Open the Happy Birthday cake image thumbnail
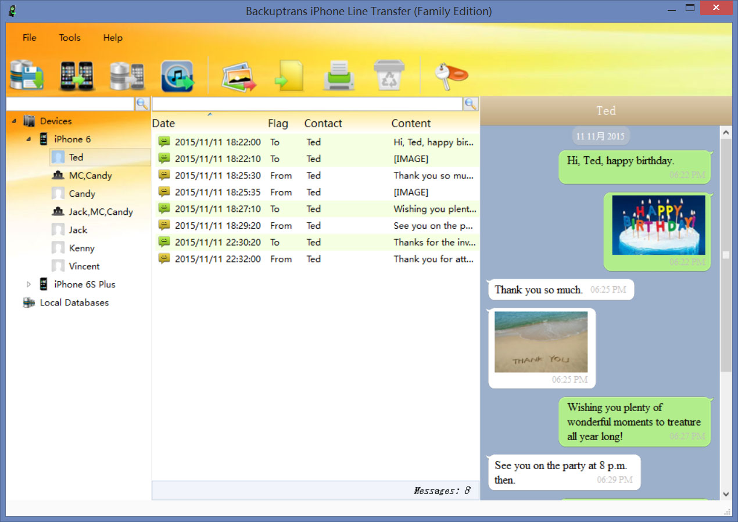The width and height of the screenshot is (738, 522). [658, 225]
